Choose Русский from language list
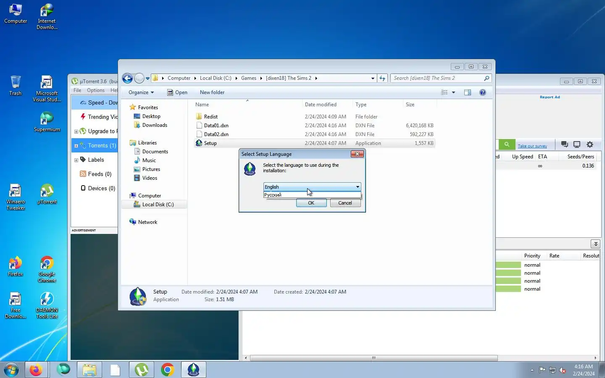Screen dimensions: 605x378 pyautogui.click(x=312, y=195)
